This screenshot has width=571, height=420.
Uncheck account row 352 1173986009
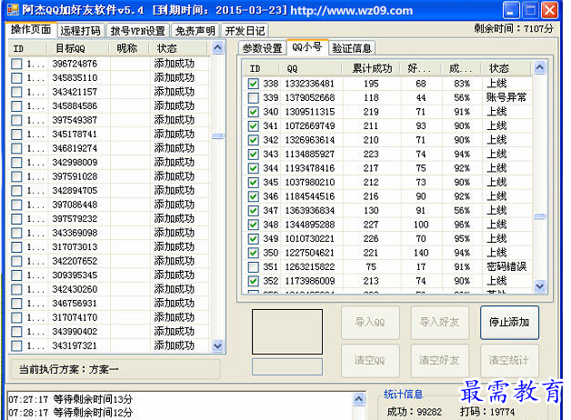(x=253, y=281)
